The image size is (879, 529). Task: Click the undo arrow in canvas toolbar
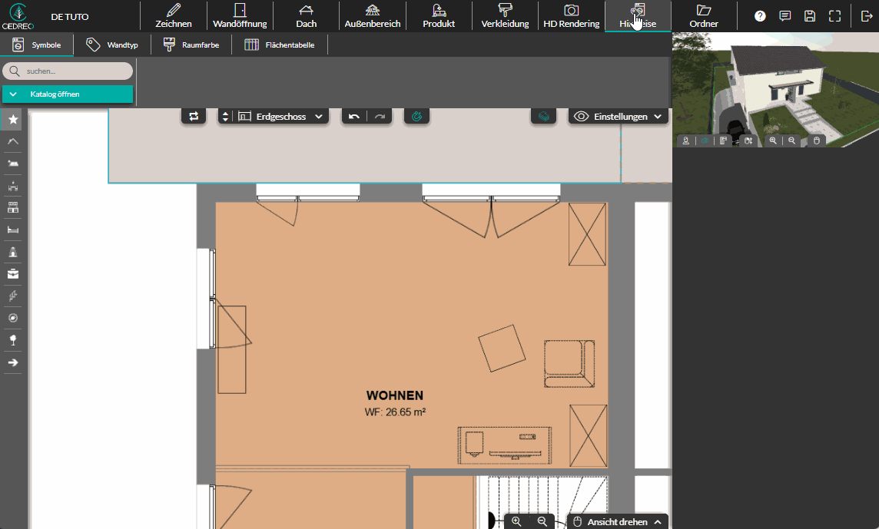[353, 117]
